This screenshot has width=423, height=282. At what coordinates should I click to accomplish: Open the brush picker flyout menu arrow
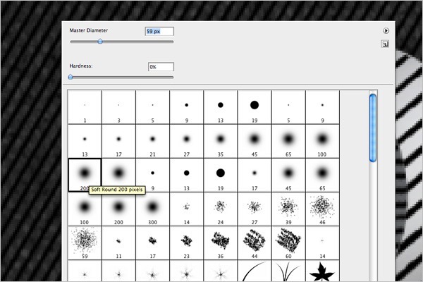click(x=386, y=31)
